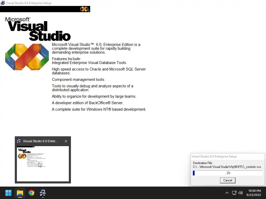
Task: Click the Microsoft Visual Studio wordmark
Action: 38,29
